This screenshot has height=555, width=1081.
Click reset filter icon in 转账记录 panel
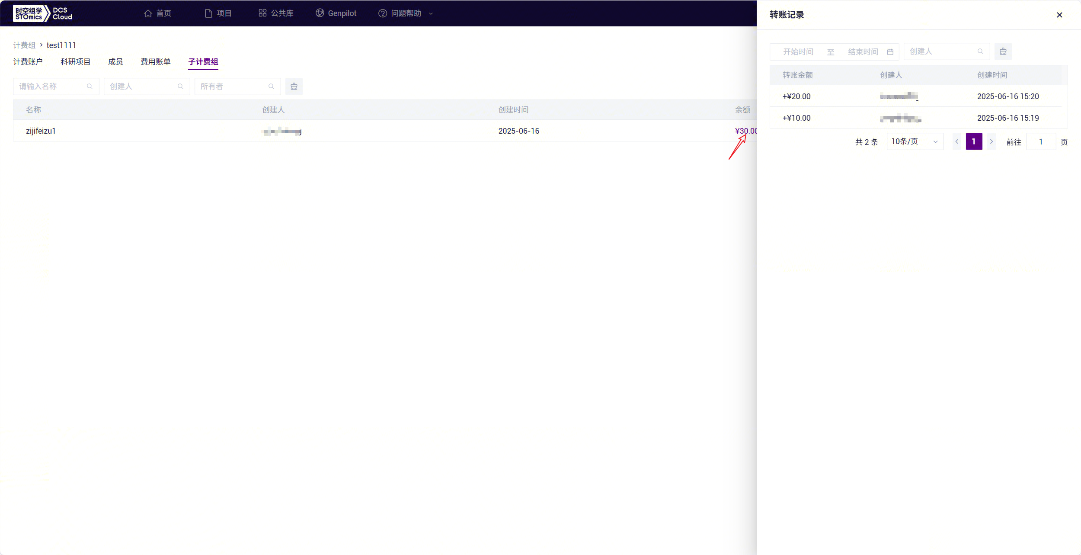[1003, 51]
